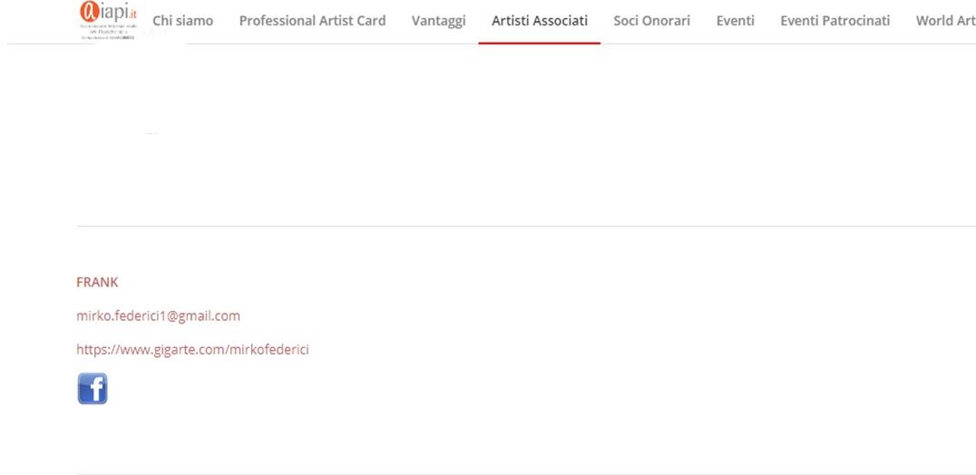Click the World Art menu item

[x=945, y=21]
